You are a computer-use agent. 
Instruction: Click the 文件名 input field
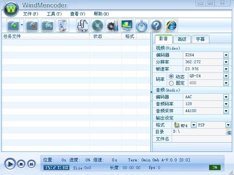pos(202,139)
